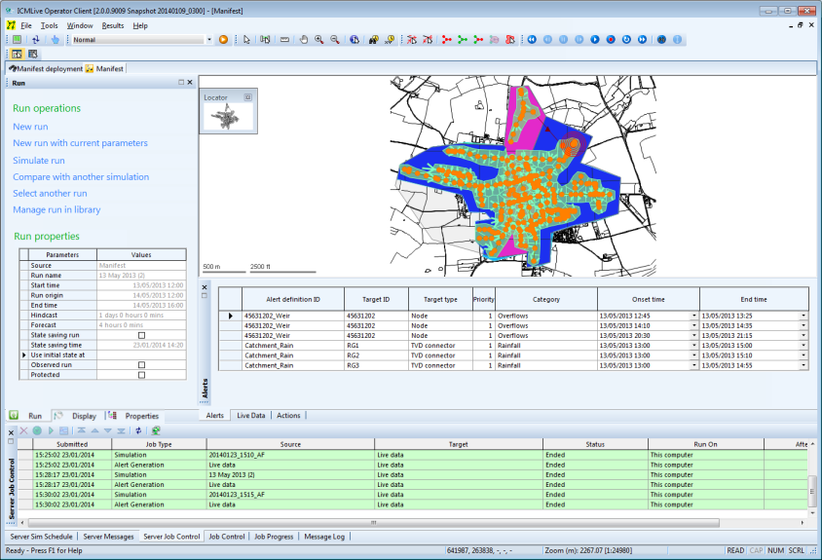Viewport: 822px width, 560px height.
Task: Select the arrow pointer selection tool
Action: tap(247, 40)
